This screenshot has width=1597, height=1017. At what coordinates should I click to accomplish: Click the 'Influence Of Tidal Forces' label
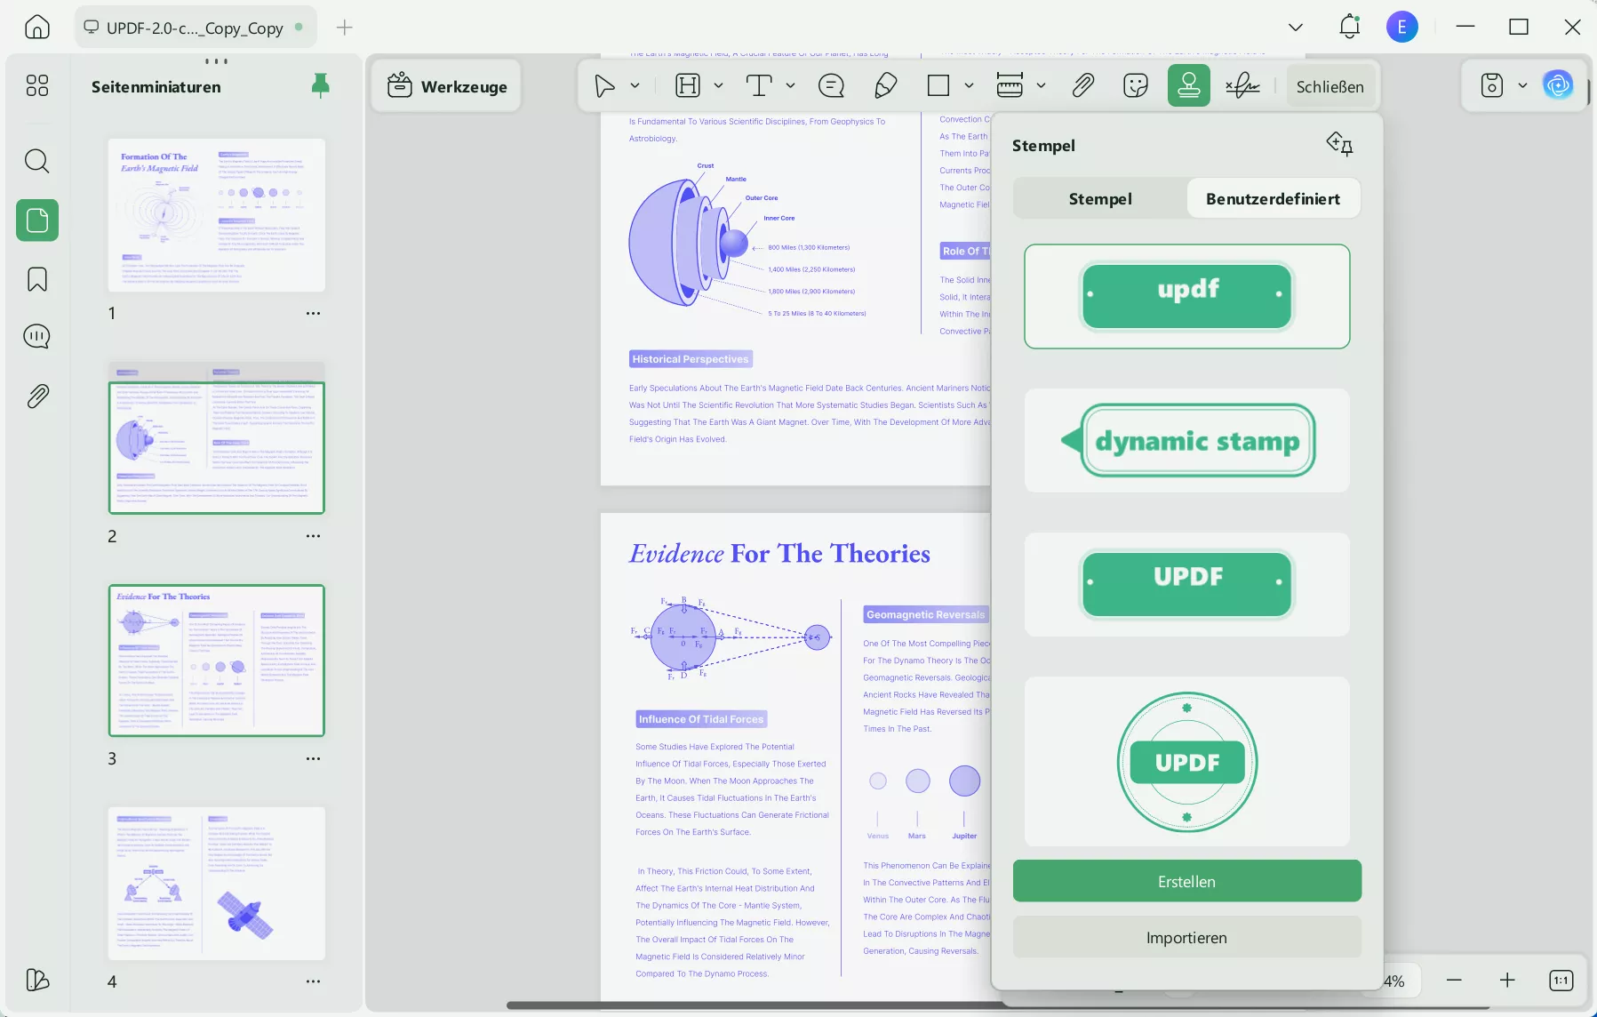pyautogui.click(x=701, y=719)
